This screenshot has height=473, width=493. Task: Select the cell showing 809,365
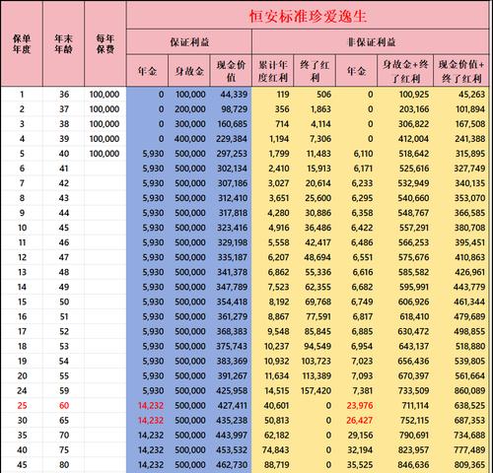point(469,464)
